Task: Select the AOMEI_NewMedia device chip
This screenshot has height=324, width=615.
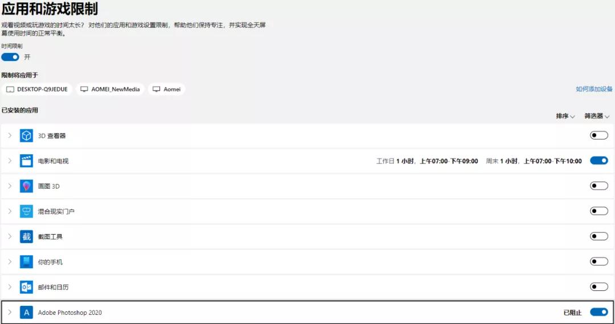Action: coord(110,89)
